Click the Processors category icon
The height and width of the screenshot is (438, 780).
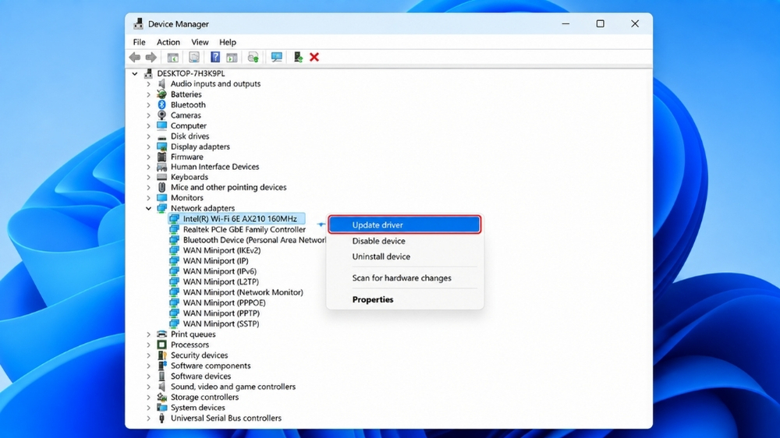coord(161,344)
